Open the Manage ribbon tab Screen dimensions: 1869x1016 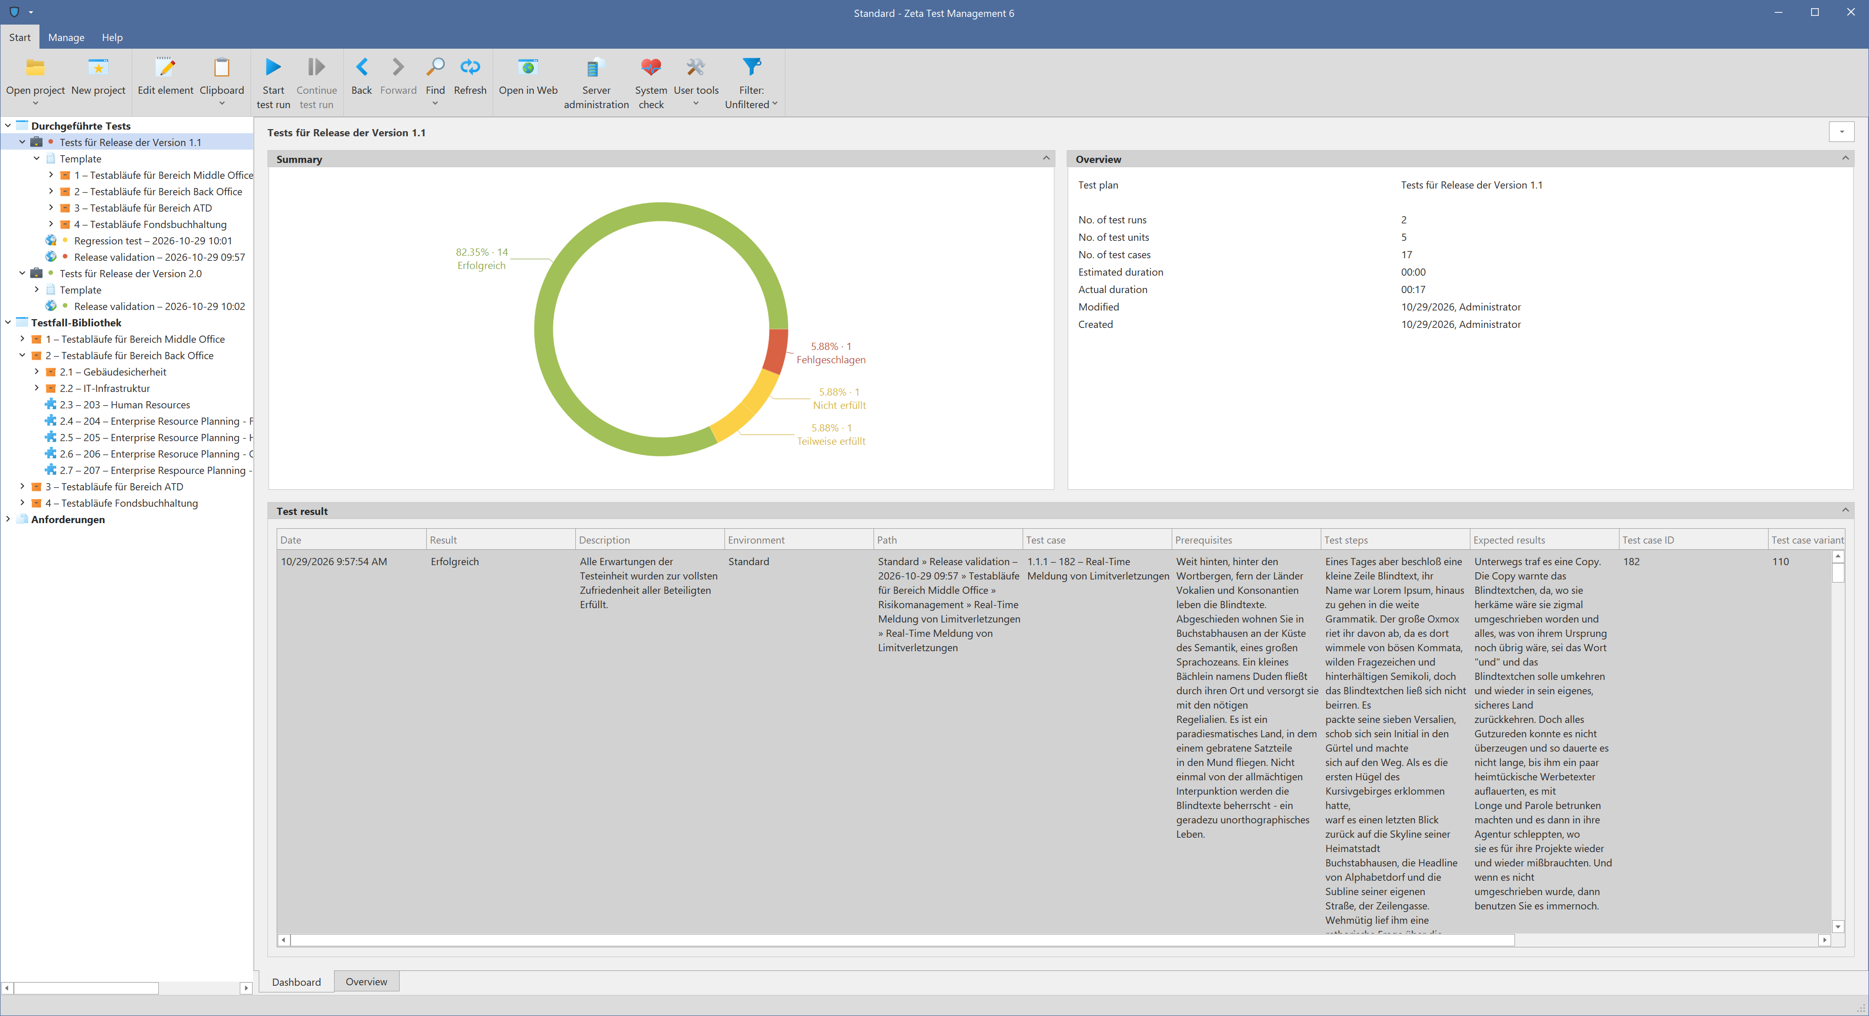66,37
